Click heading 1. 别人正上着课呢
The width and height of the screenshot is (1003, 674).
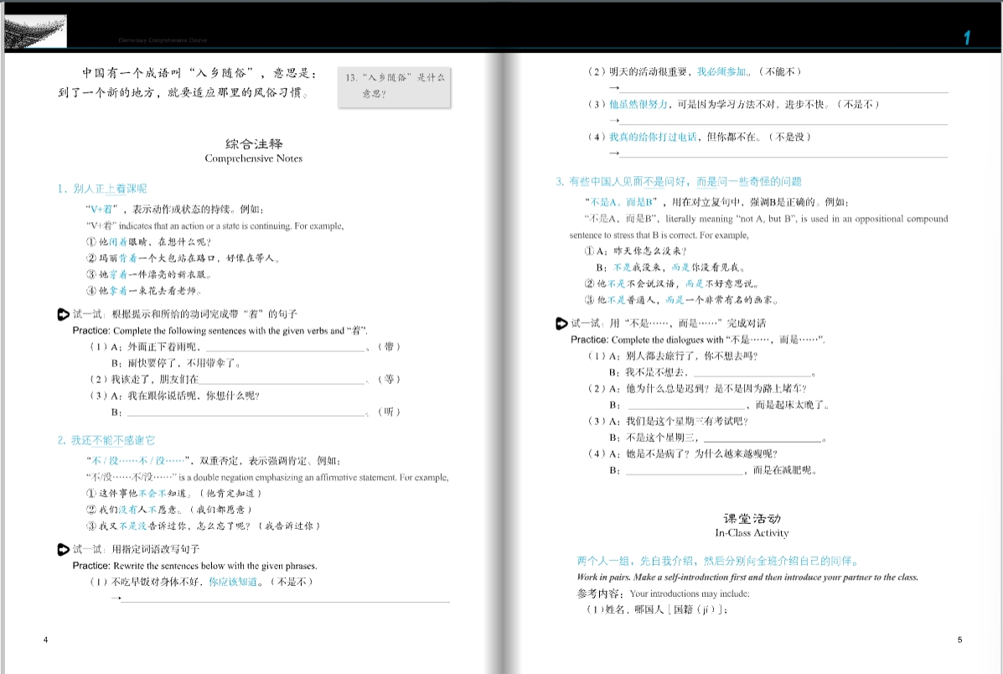coord(101,189)
